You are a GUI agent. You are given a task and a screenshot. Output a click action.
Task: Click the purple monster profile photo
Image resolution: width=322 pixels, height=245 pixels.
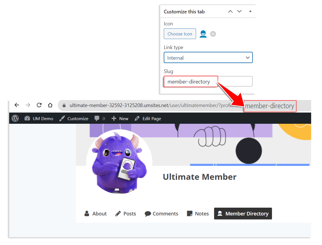click(x=119, y=162)
